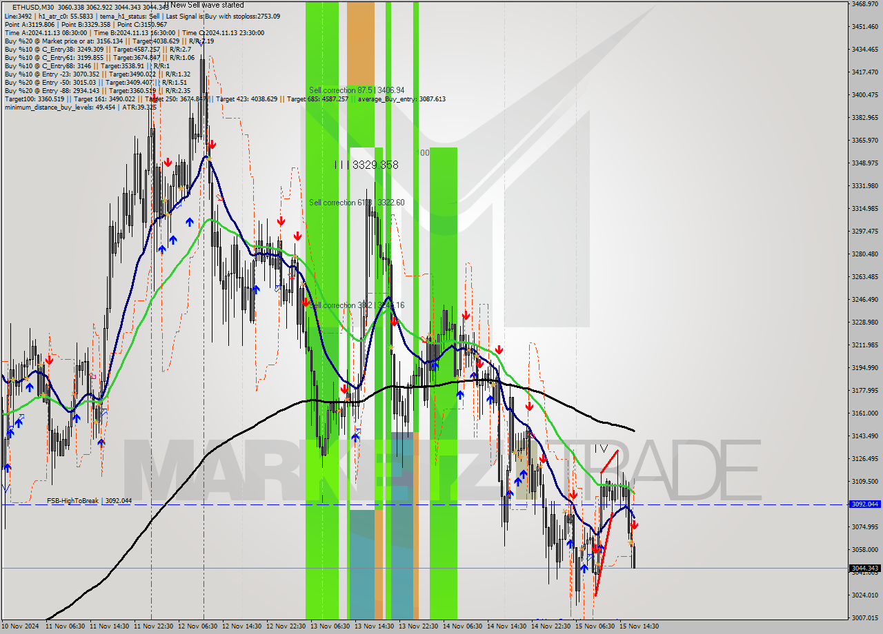Click the 'Buy %20 @ Market price' line
The width and height of the screenshot is (883, 634).
pyautogui.click(x=109, y=41)
